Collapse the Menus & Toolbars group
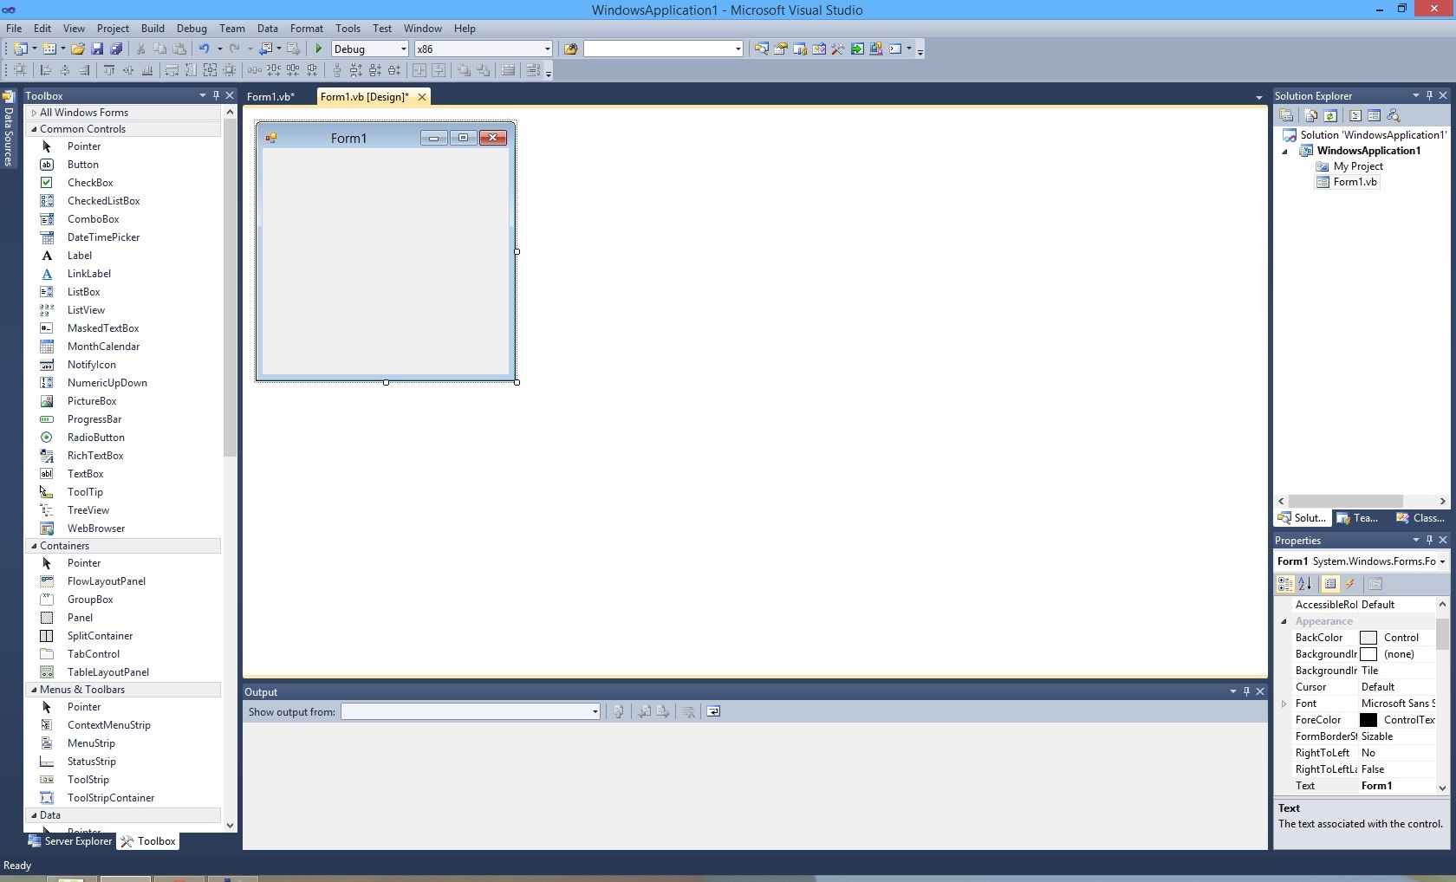This screenshot has height=882, width=1456. coord(34,690)
